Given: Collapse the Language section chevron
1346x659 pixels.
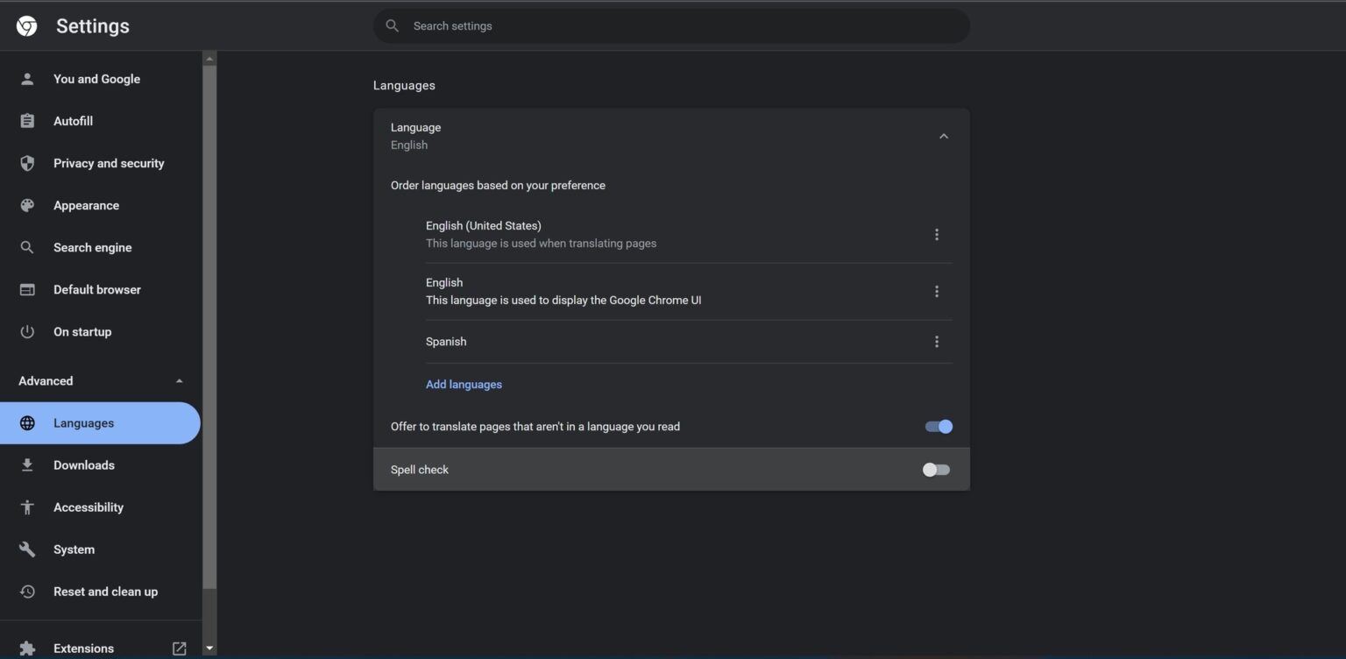Looking at the screenshot, I should coord(944,136).
